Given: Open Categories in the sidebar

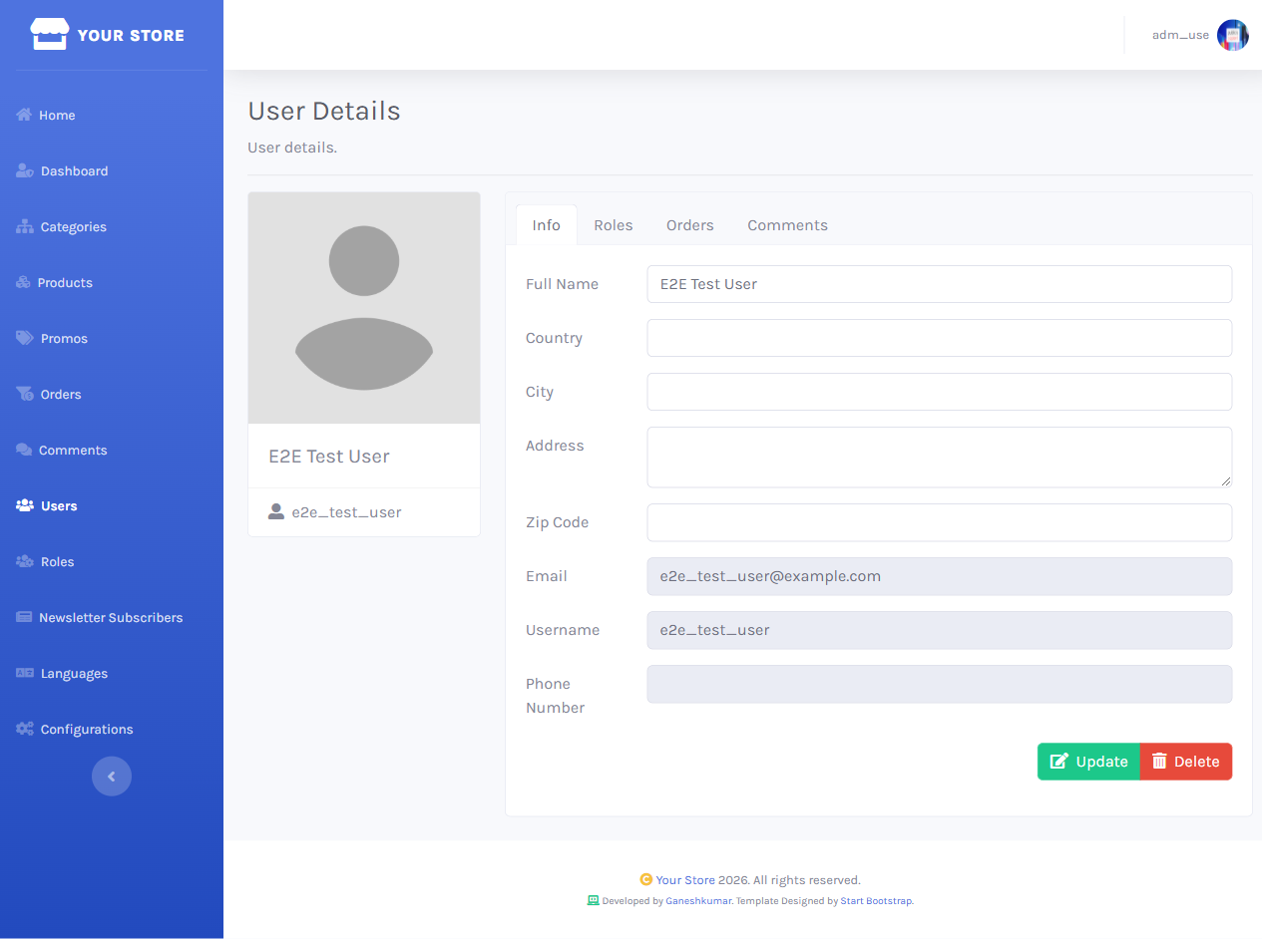Looking at the screenshot, I should (x=112, y=226).
